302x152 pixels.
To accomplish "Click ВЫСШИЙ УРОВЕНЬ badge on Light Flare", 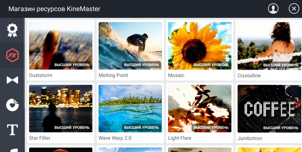I will (211, 128).
